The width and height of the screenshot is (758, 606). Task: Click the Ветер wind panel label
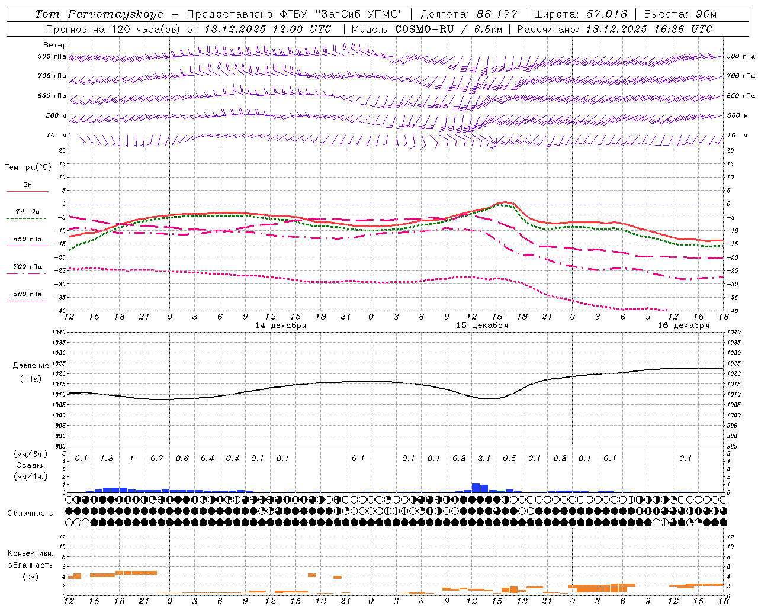point(55,45)
